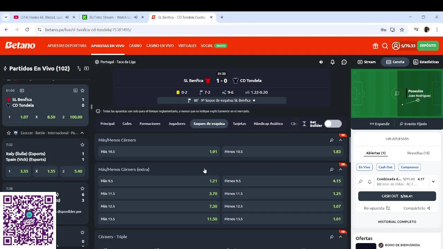Click sort icon beside Partidos En Vivo
Image resolution: width=443 pixels, height=249 pixels.
79,68
